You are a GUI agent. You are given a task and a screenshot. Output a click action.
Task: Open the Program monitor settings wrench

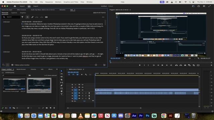point(198,58)
